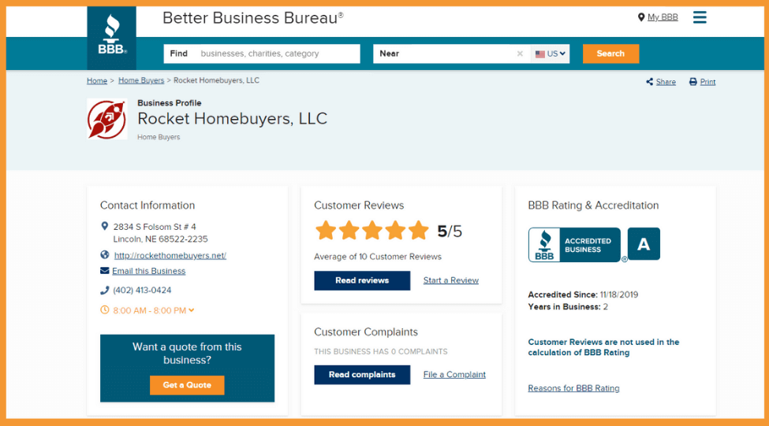The image size is (769, 426).
Task: Open rockethomebuyers.net website link
Action: (x=170, y=255)
